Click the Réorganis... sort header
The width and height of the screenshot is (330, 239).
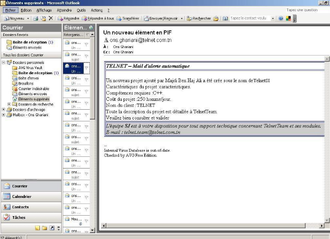tap(73, 35)
